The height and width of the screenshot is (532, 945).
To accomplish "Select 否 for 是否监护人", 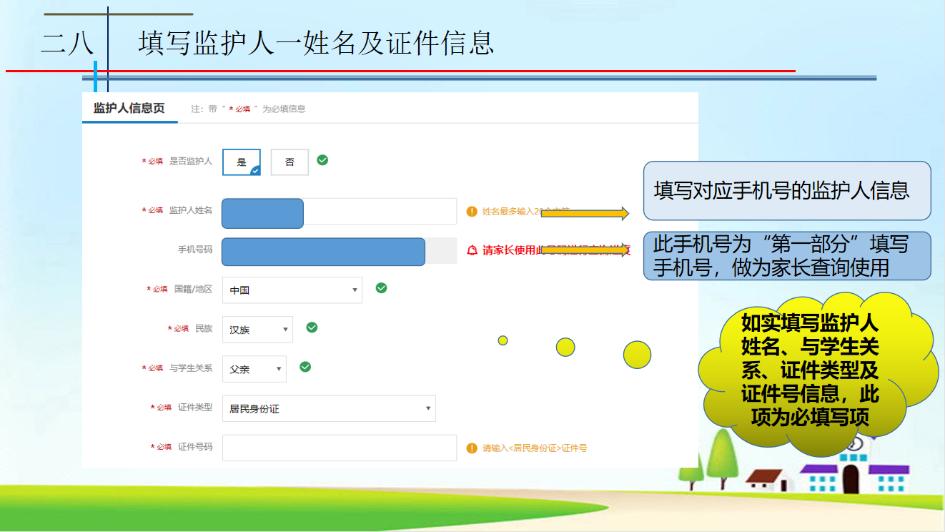I will tap(290, 162).
